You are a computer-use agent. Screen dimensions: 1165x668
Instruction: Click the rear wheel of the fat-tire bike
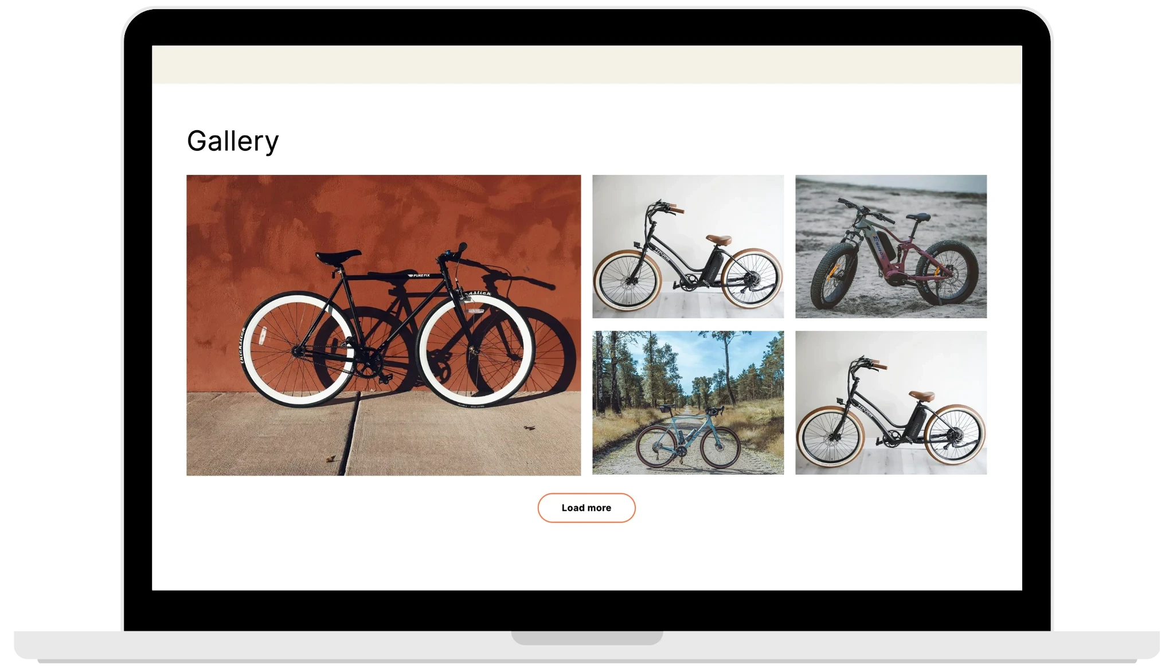click(947, 272)
